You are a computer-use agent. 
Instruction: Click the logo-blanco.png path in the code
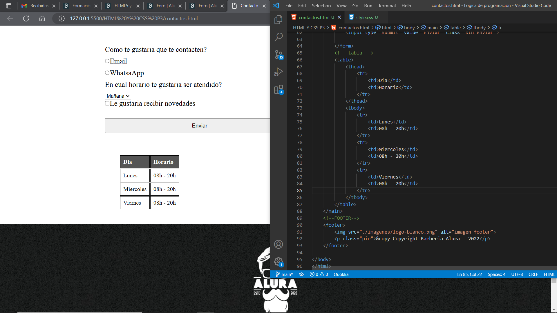click(x=399, y=232)
